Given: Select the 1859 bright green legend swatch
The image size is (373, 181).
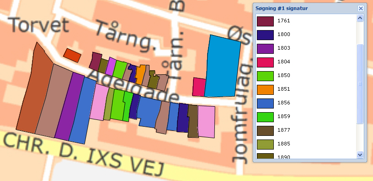Looking at the screenshot, I should [265, 117].
